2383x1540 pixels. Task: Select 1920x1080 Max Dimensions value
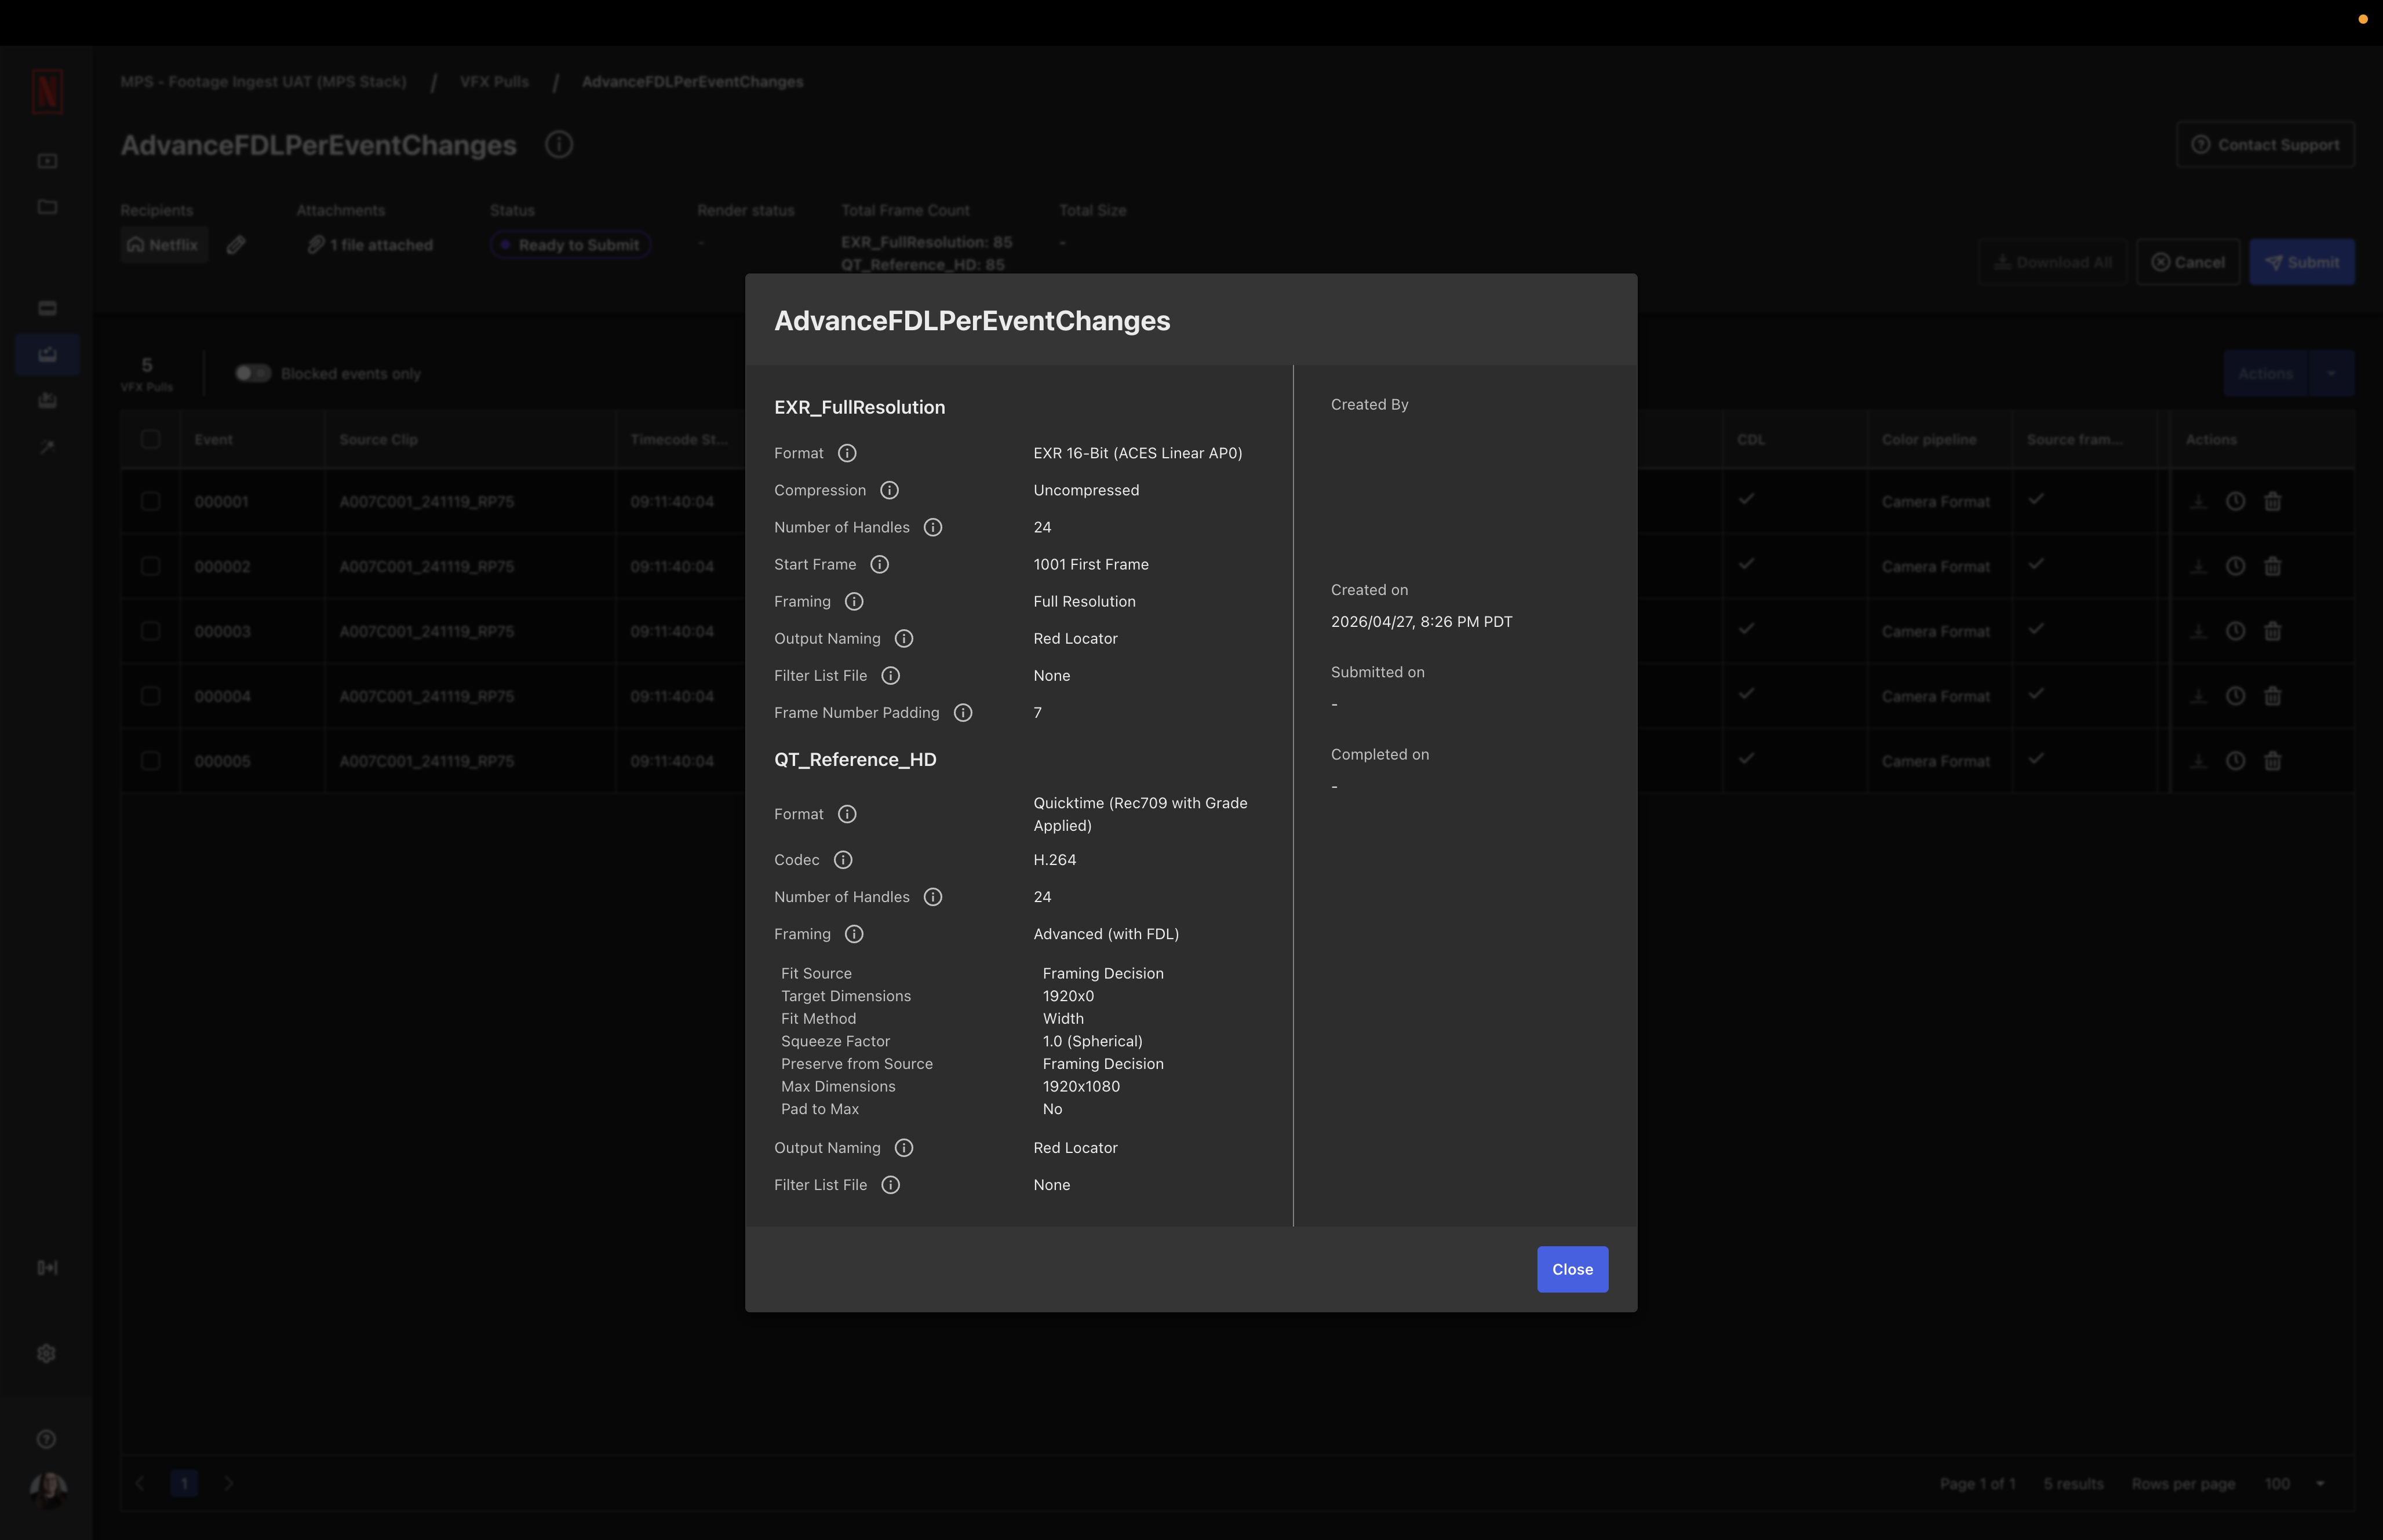tap(1081, 1086)
